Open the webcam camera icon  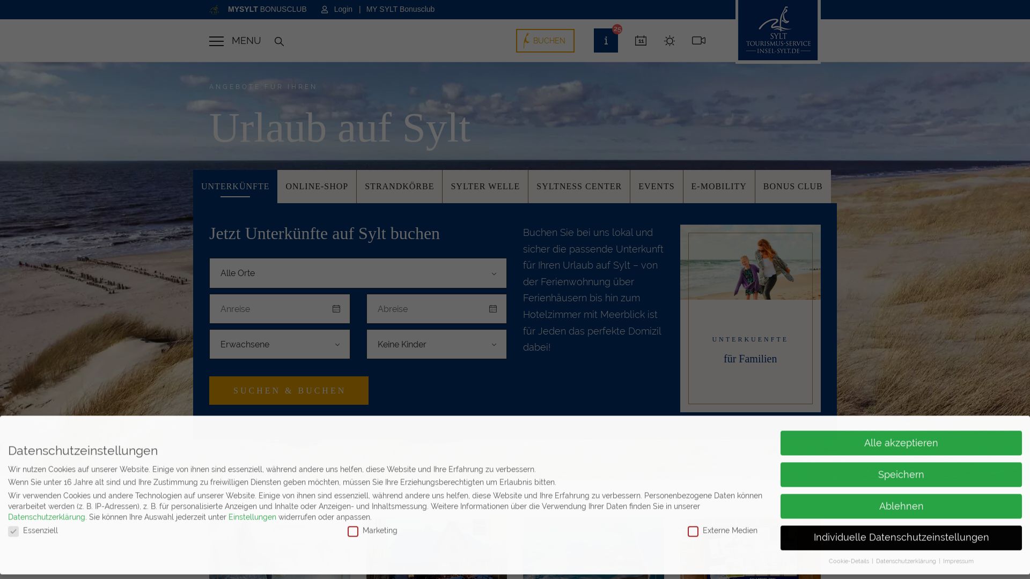[698, 41]
